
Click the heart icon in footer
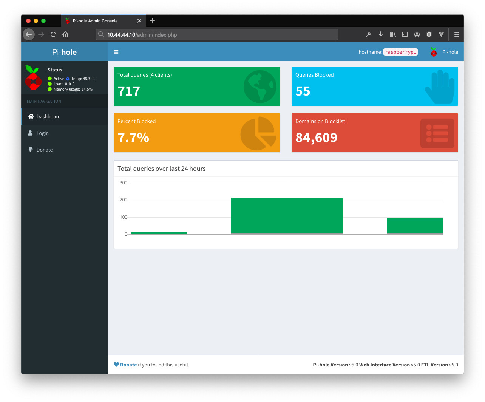pos(116,365)
